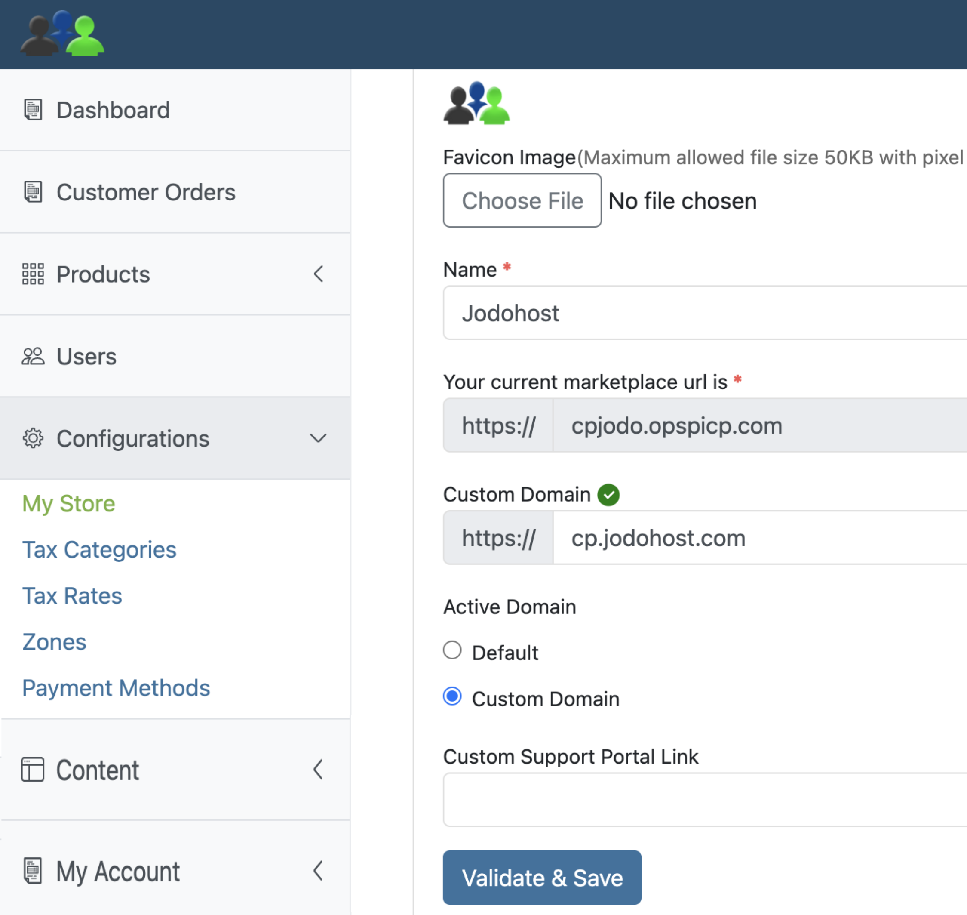Viewport: 967px width, 915px height.
Task: Select the Default active domain radio
Action: [452, 650]
